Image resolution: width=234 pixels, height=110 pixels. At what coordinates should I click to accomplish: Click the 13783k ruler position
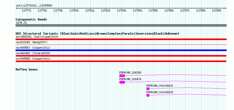pos(122,10)
